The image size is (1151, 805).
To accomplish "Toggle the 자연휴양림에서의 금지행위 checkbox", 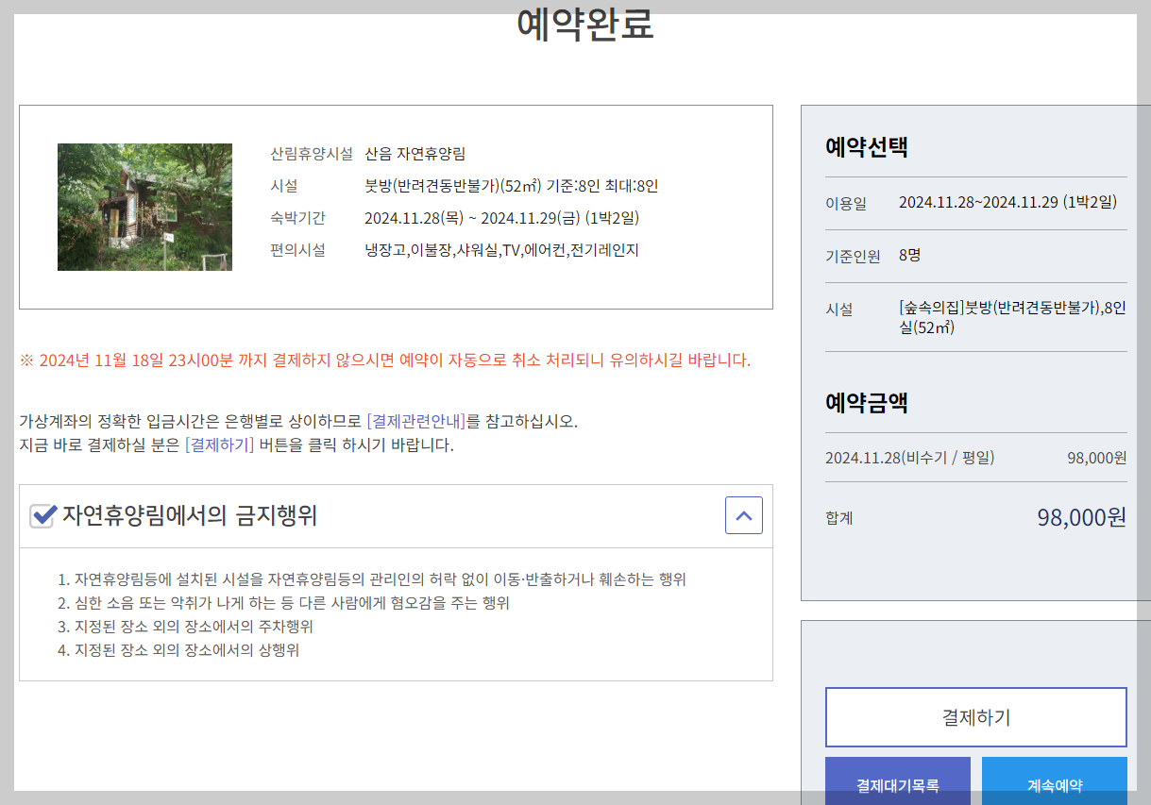I will coord(42,515).
